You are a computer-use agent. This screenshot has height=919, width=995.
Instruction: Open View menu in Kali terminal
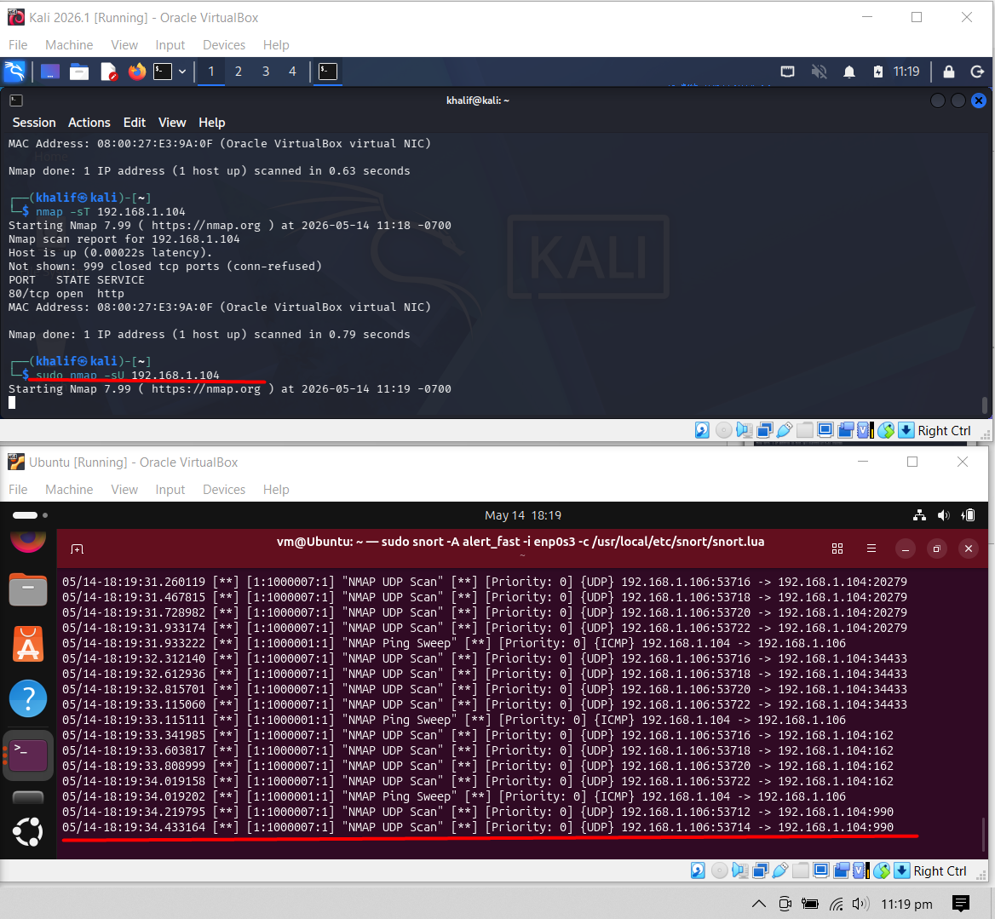point(172,123)
